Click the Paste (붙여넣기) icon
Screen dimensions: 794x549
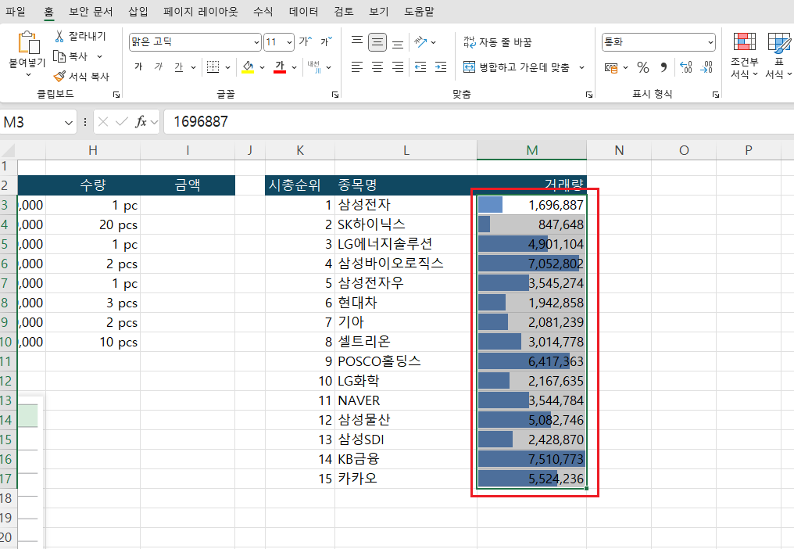[28, 42]
